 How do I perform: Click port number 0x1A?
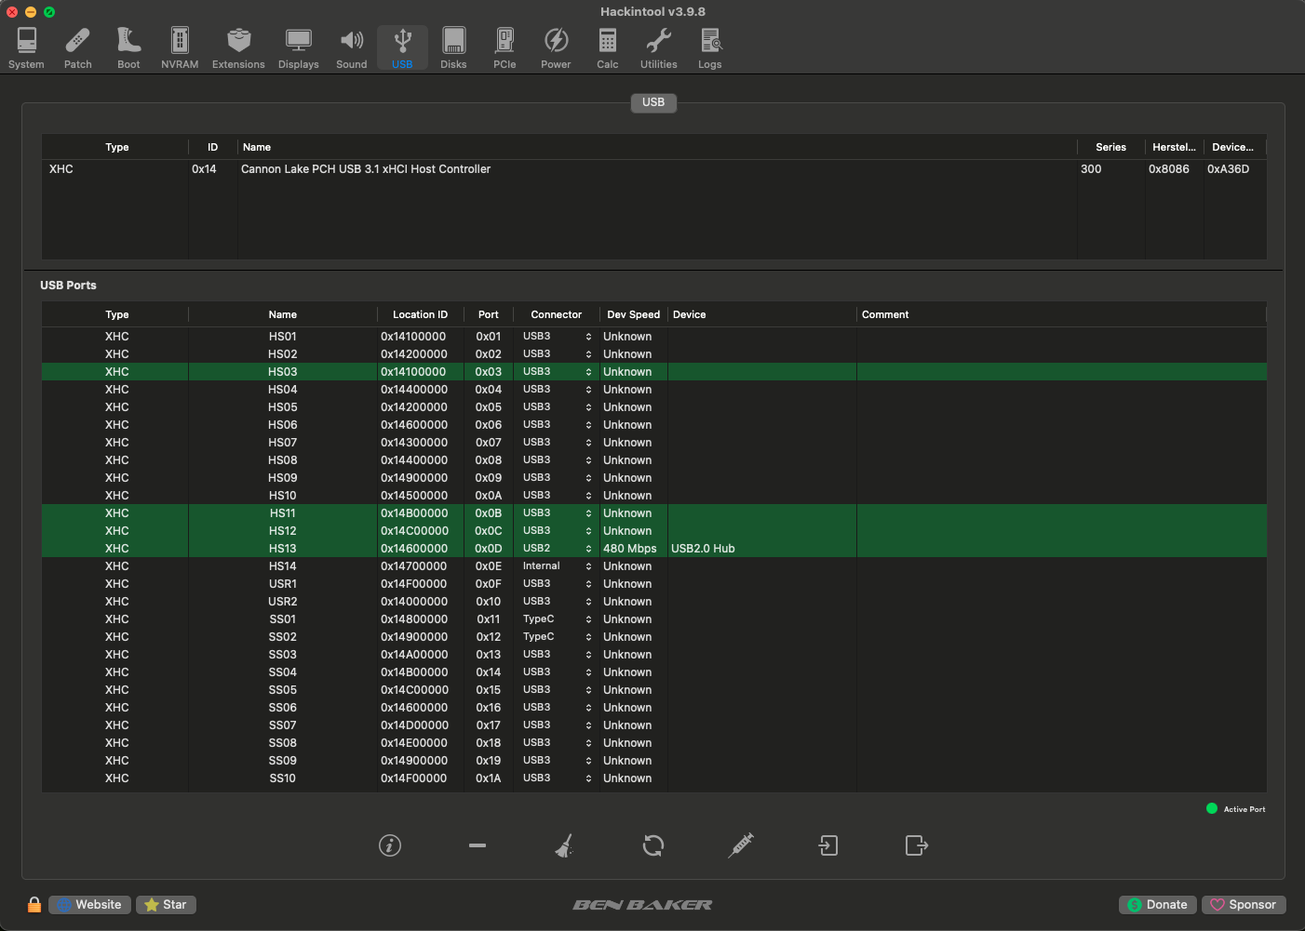pyautogui.click(x=489, y=778)
